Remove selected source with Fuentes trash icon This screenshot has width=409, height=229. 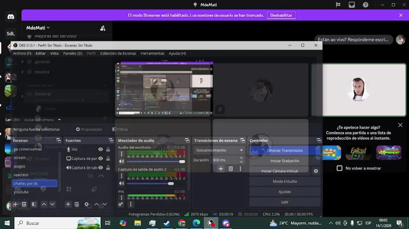(76, 204)
